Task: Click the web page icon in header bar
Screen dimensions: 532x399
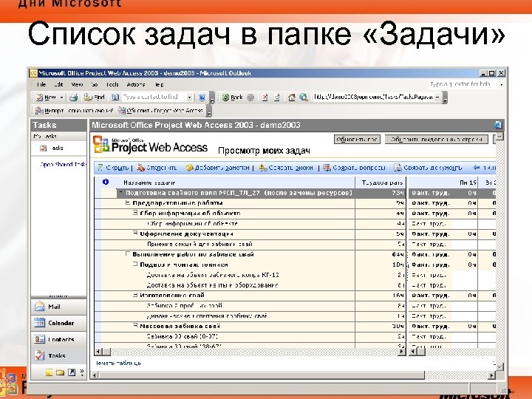Action: pos(497,125)
